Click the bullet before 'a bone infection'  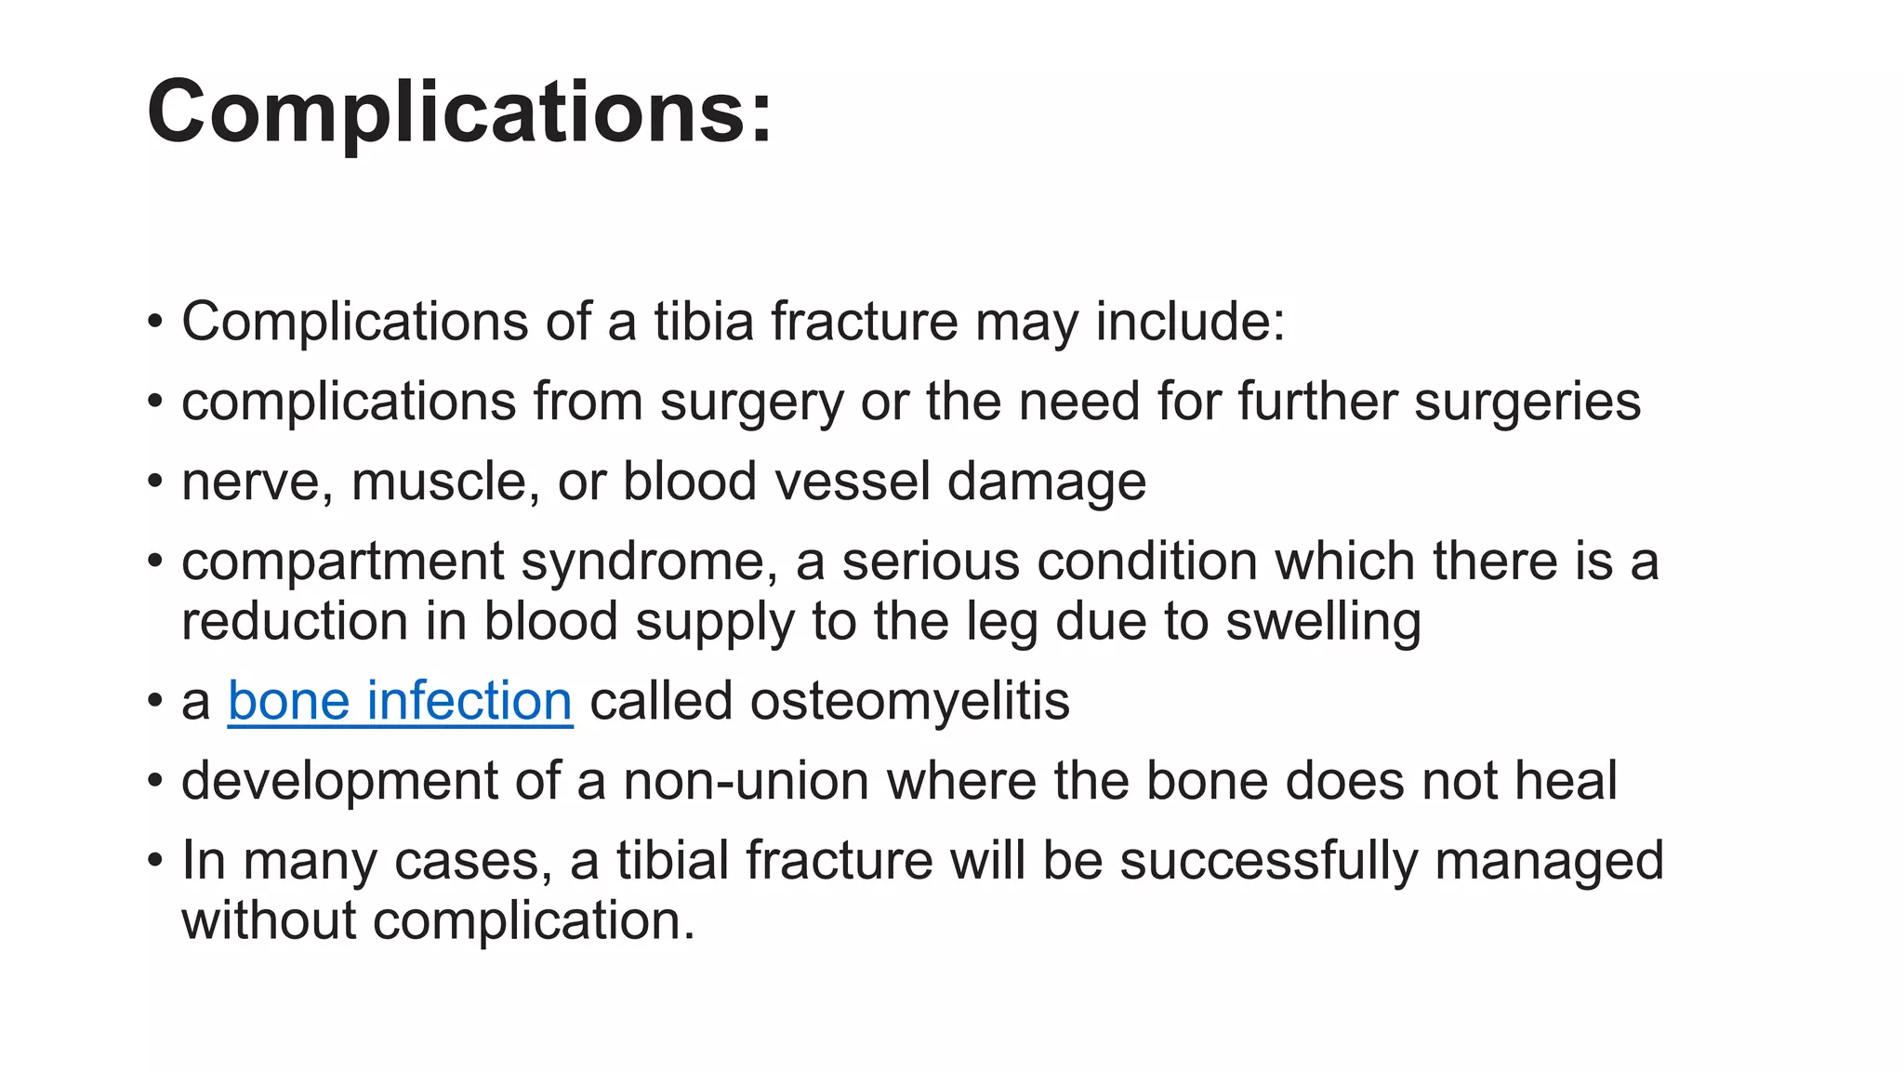coord(155,702)
